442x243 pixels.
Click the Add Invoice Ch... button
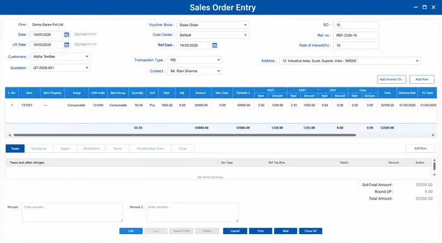point(391,79)
